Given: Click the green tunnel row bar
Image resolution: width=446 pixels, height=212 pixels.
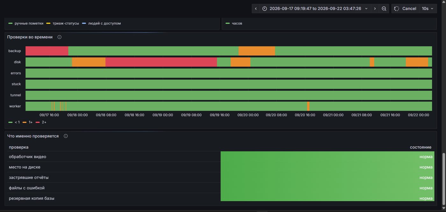Looking at the screenshot, I should [229, 95].
